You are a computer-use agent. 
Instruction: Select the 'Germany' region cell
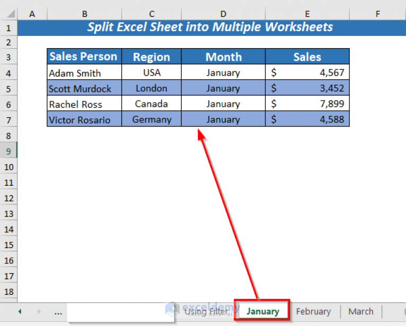click(x=151, y=119)
